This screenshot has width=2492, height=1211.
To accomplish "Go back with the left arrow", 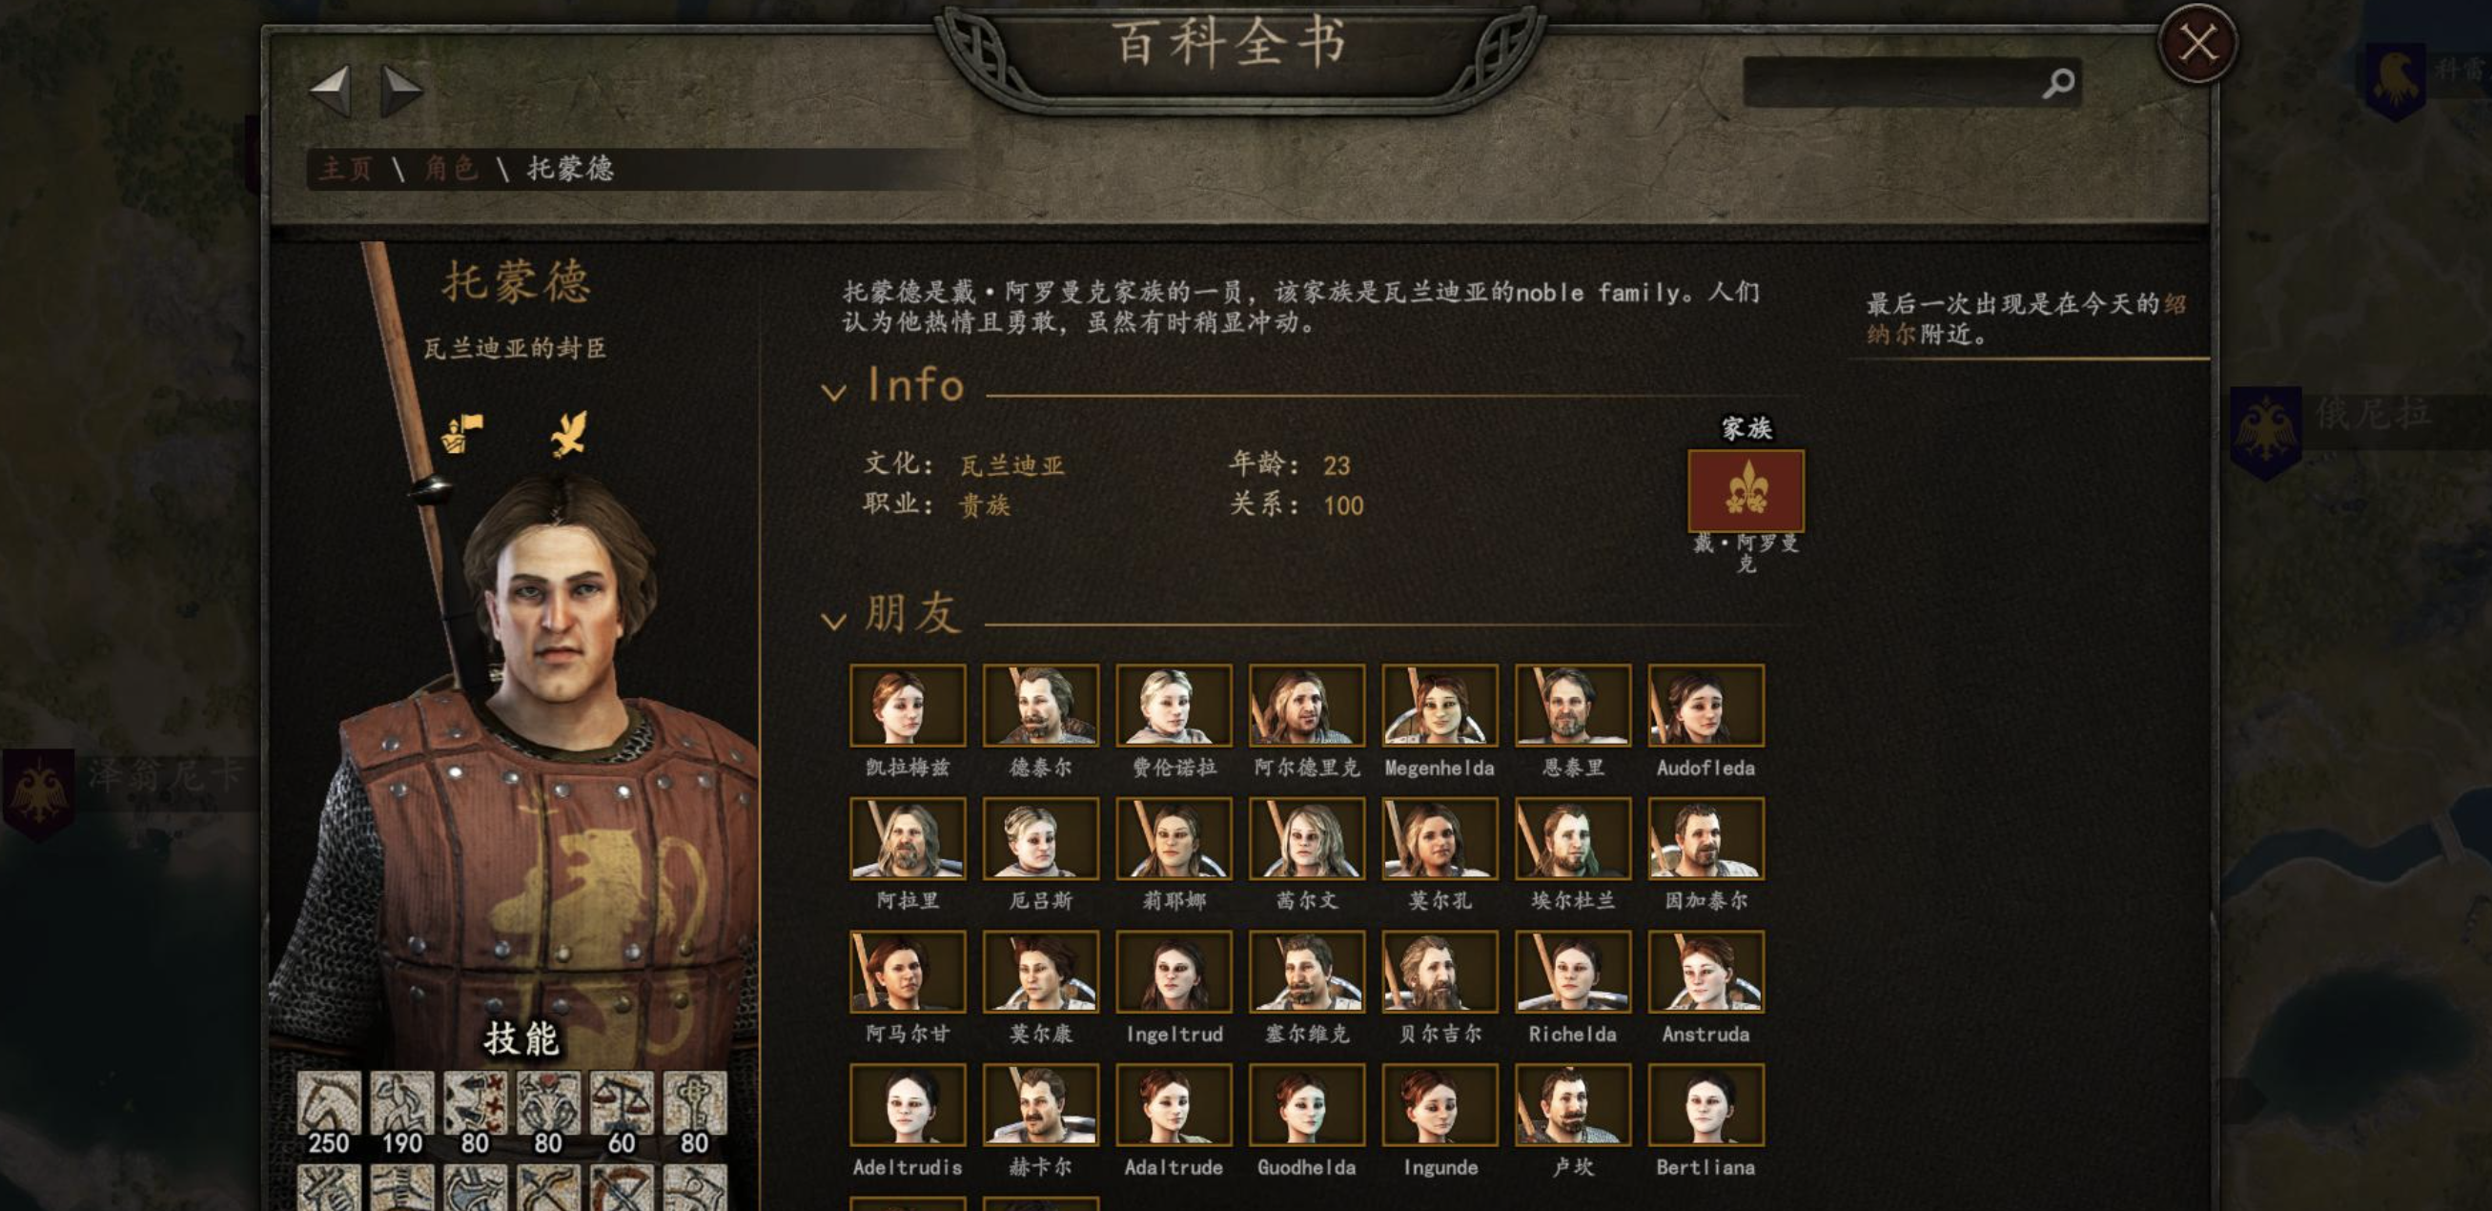I will pos(330,92).
